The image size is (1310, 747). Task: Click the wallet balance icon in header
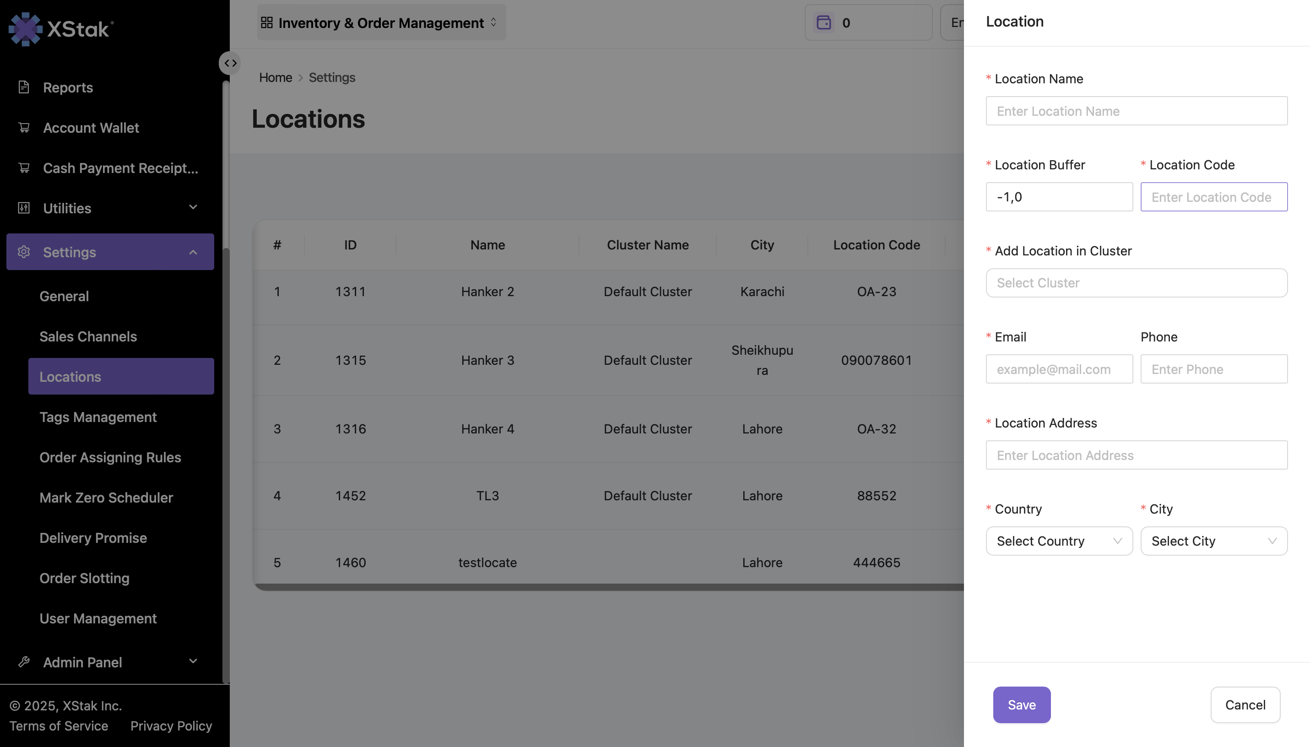point(823,22)
